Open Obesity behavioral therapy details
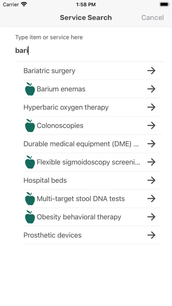 pyautogui.click(x=92, y=217)
